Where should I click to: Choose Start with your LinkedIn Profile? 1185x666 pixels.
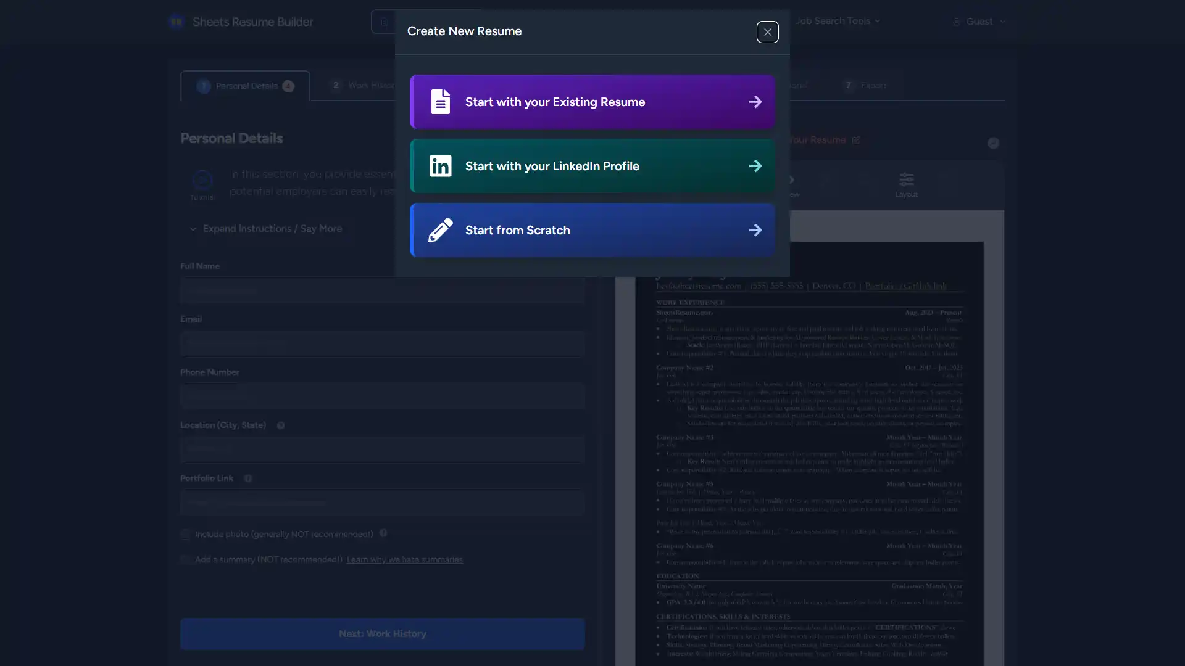[x=592, y=166]
